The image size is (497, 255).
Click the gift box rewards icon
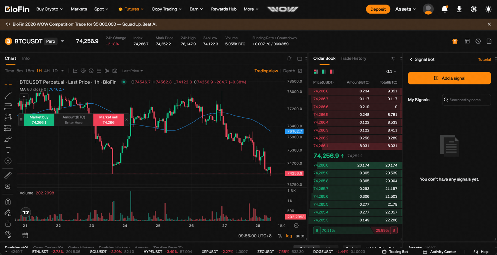point(455,41)
